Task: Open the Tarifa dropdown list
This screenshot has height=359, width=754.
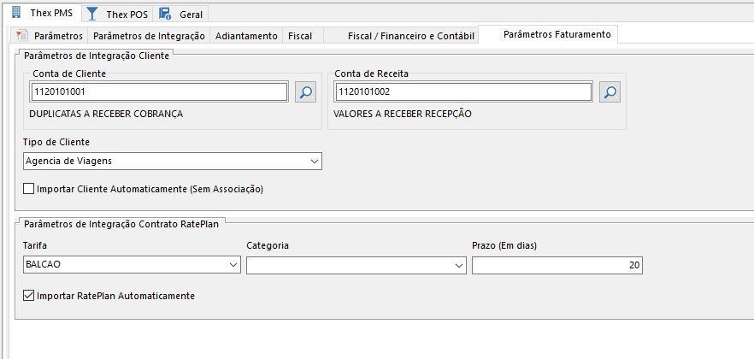Action: point(233,266)
